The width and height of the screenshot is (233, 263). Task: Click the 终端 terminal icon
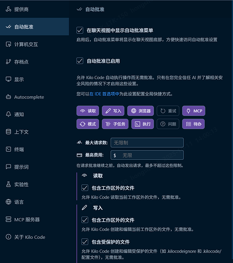(8, 149)
